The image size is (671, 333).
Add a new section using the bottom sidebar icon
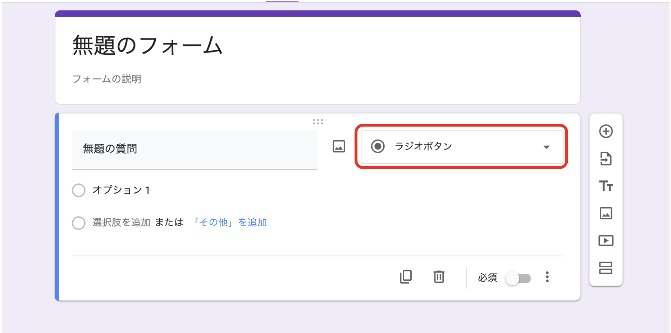click(x=607, y=268)
